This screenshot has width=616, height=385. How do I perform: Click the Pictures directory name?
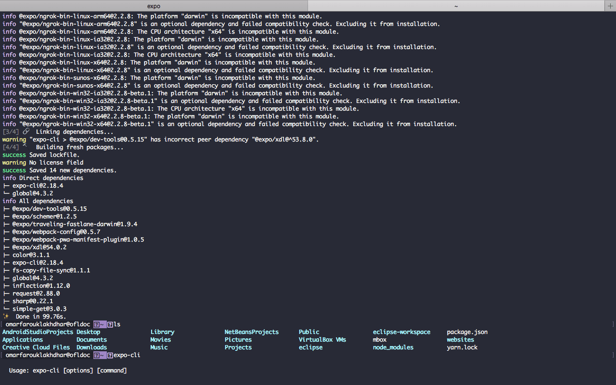[x=238, y=340]
